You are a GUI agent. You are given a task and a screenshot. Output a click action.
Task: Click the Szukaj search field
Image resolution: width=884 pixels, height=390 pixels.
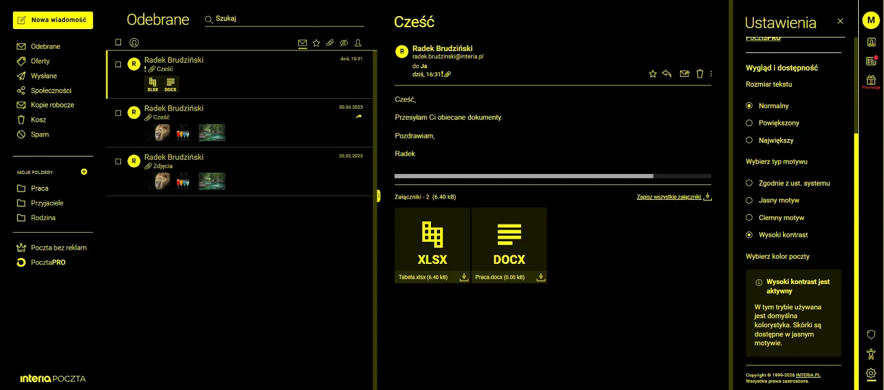point(285,19)
